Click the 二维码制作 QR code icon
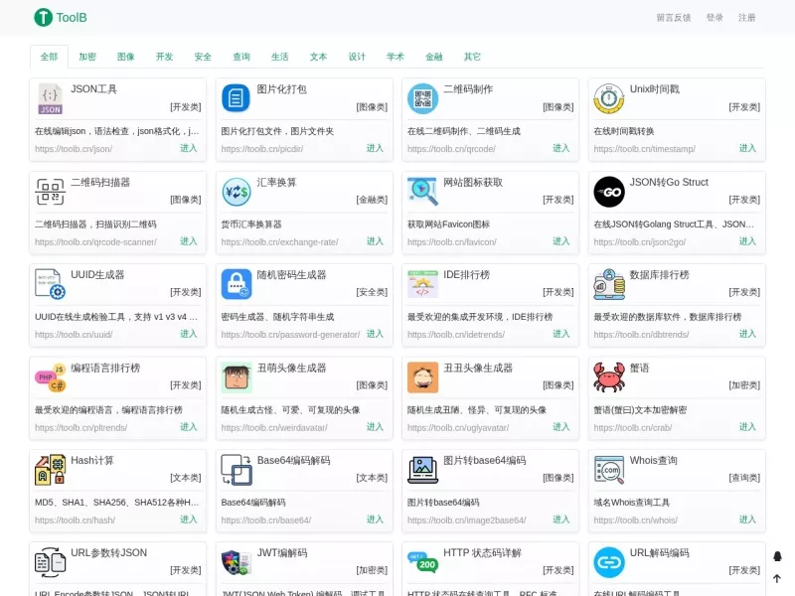The image size is (795, 596). pos(422,98)
